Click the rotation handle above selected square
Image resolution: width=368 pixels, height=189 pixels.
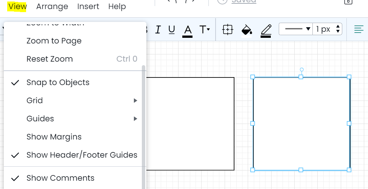pos(302,70)
